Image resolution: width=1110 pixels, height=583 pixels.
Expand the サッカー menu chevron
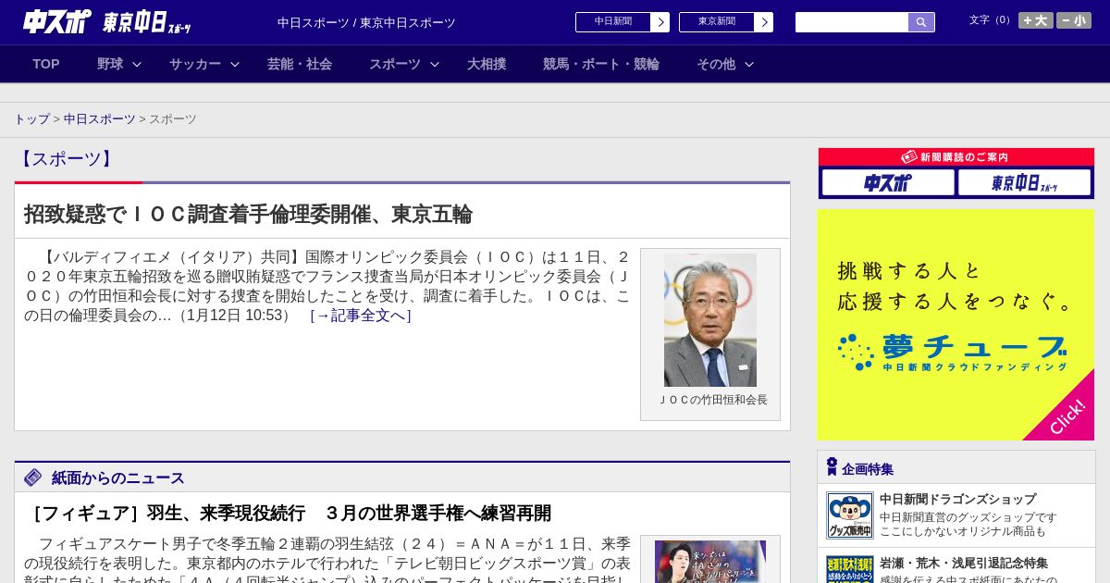[235, 65]
